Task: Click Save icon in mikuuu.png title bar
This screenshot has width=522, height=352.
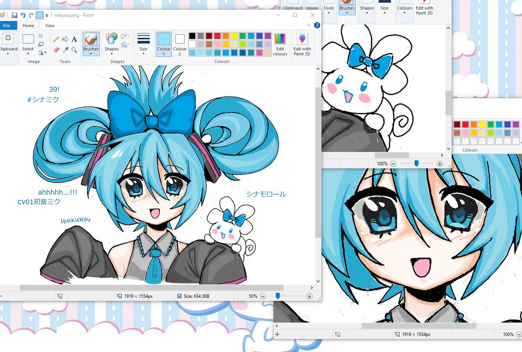Action: coord(14,15)
